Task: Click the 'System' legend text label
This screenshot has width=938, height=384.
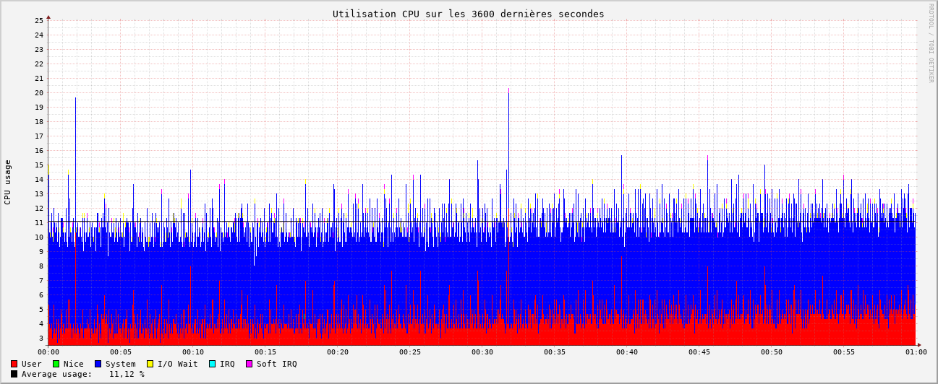Action: (x=120, y=364)
